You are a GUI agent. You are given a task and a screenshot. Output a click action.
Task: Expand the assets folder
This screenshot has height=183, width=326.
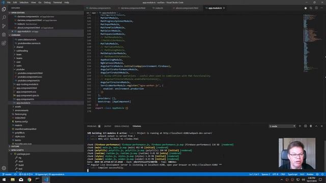[x=18, y=107]
